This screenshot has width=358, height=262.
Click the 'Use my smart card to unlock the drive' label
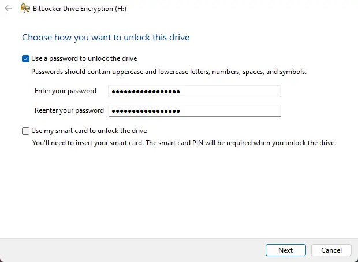pos(93,131)
